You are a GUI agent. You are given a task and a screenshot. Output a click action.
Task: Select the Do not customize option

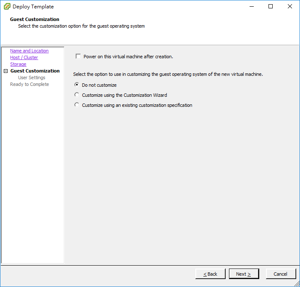(77, 85)
